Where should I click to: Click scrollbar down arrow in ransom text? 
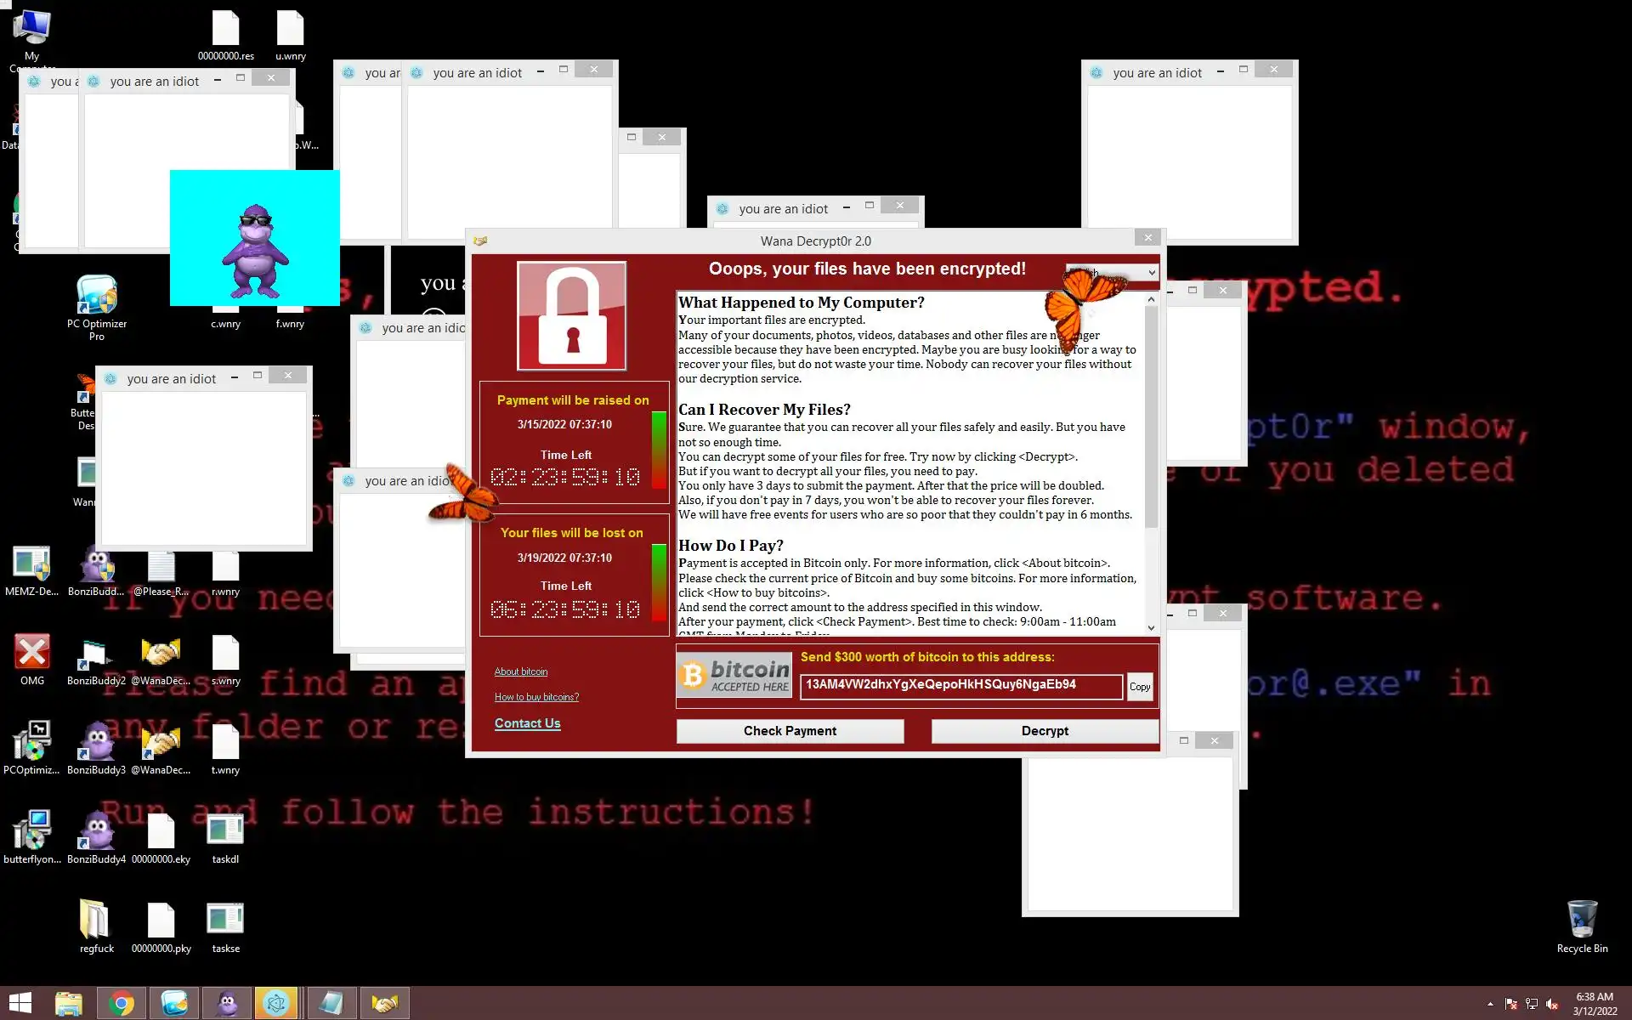point(1151,628)
